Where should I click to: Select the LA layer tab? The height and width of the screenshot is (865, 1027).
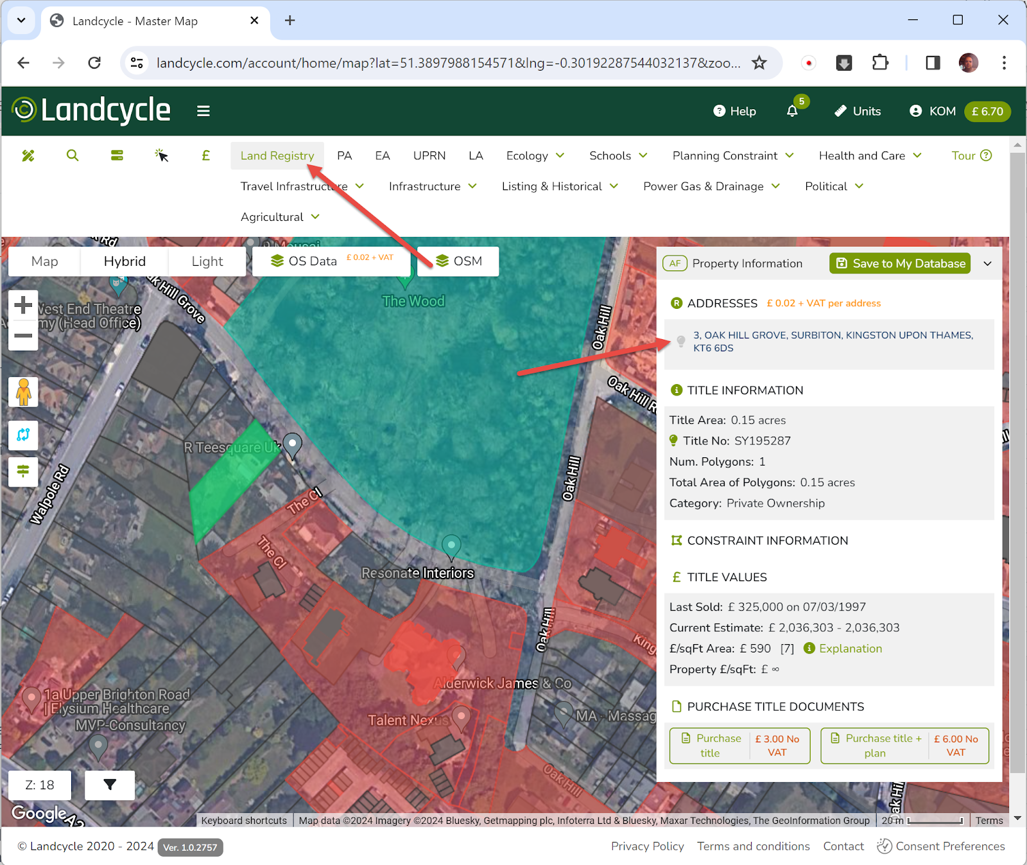(x=476, y=155)
